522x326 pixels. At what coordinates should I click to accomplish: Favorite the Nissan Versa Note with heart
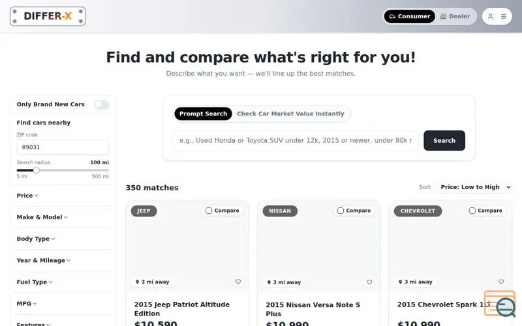coord(369,282)
